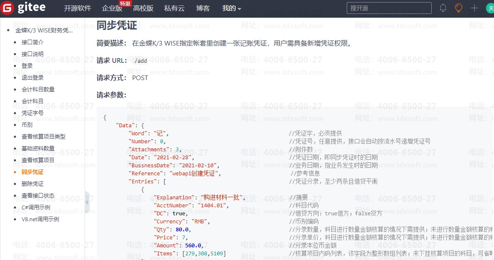Click the "Attachments": 3 code line
The image size is (494, 260).
pyautogui.click(x=155, y=149)
